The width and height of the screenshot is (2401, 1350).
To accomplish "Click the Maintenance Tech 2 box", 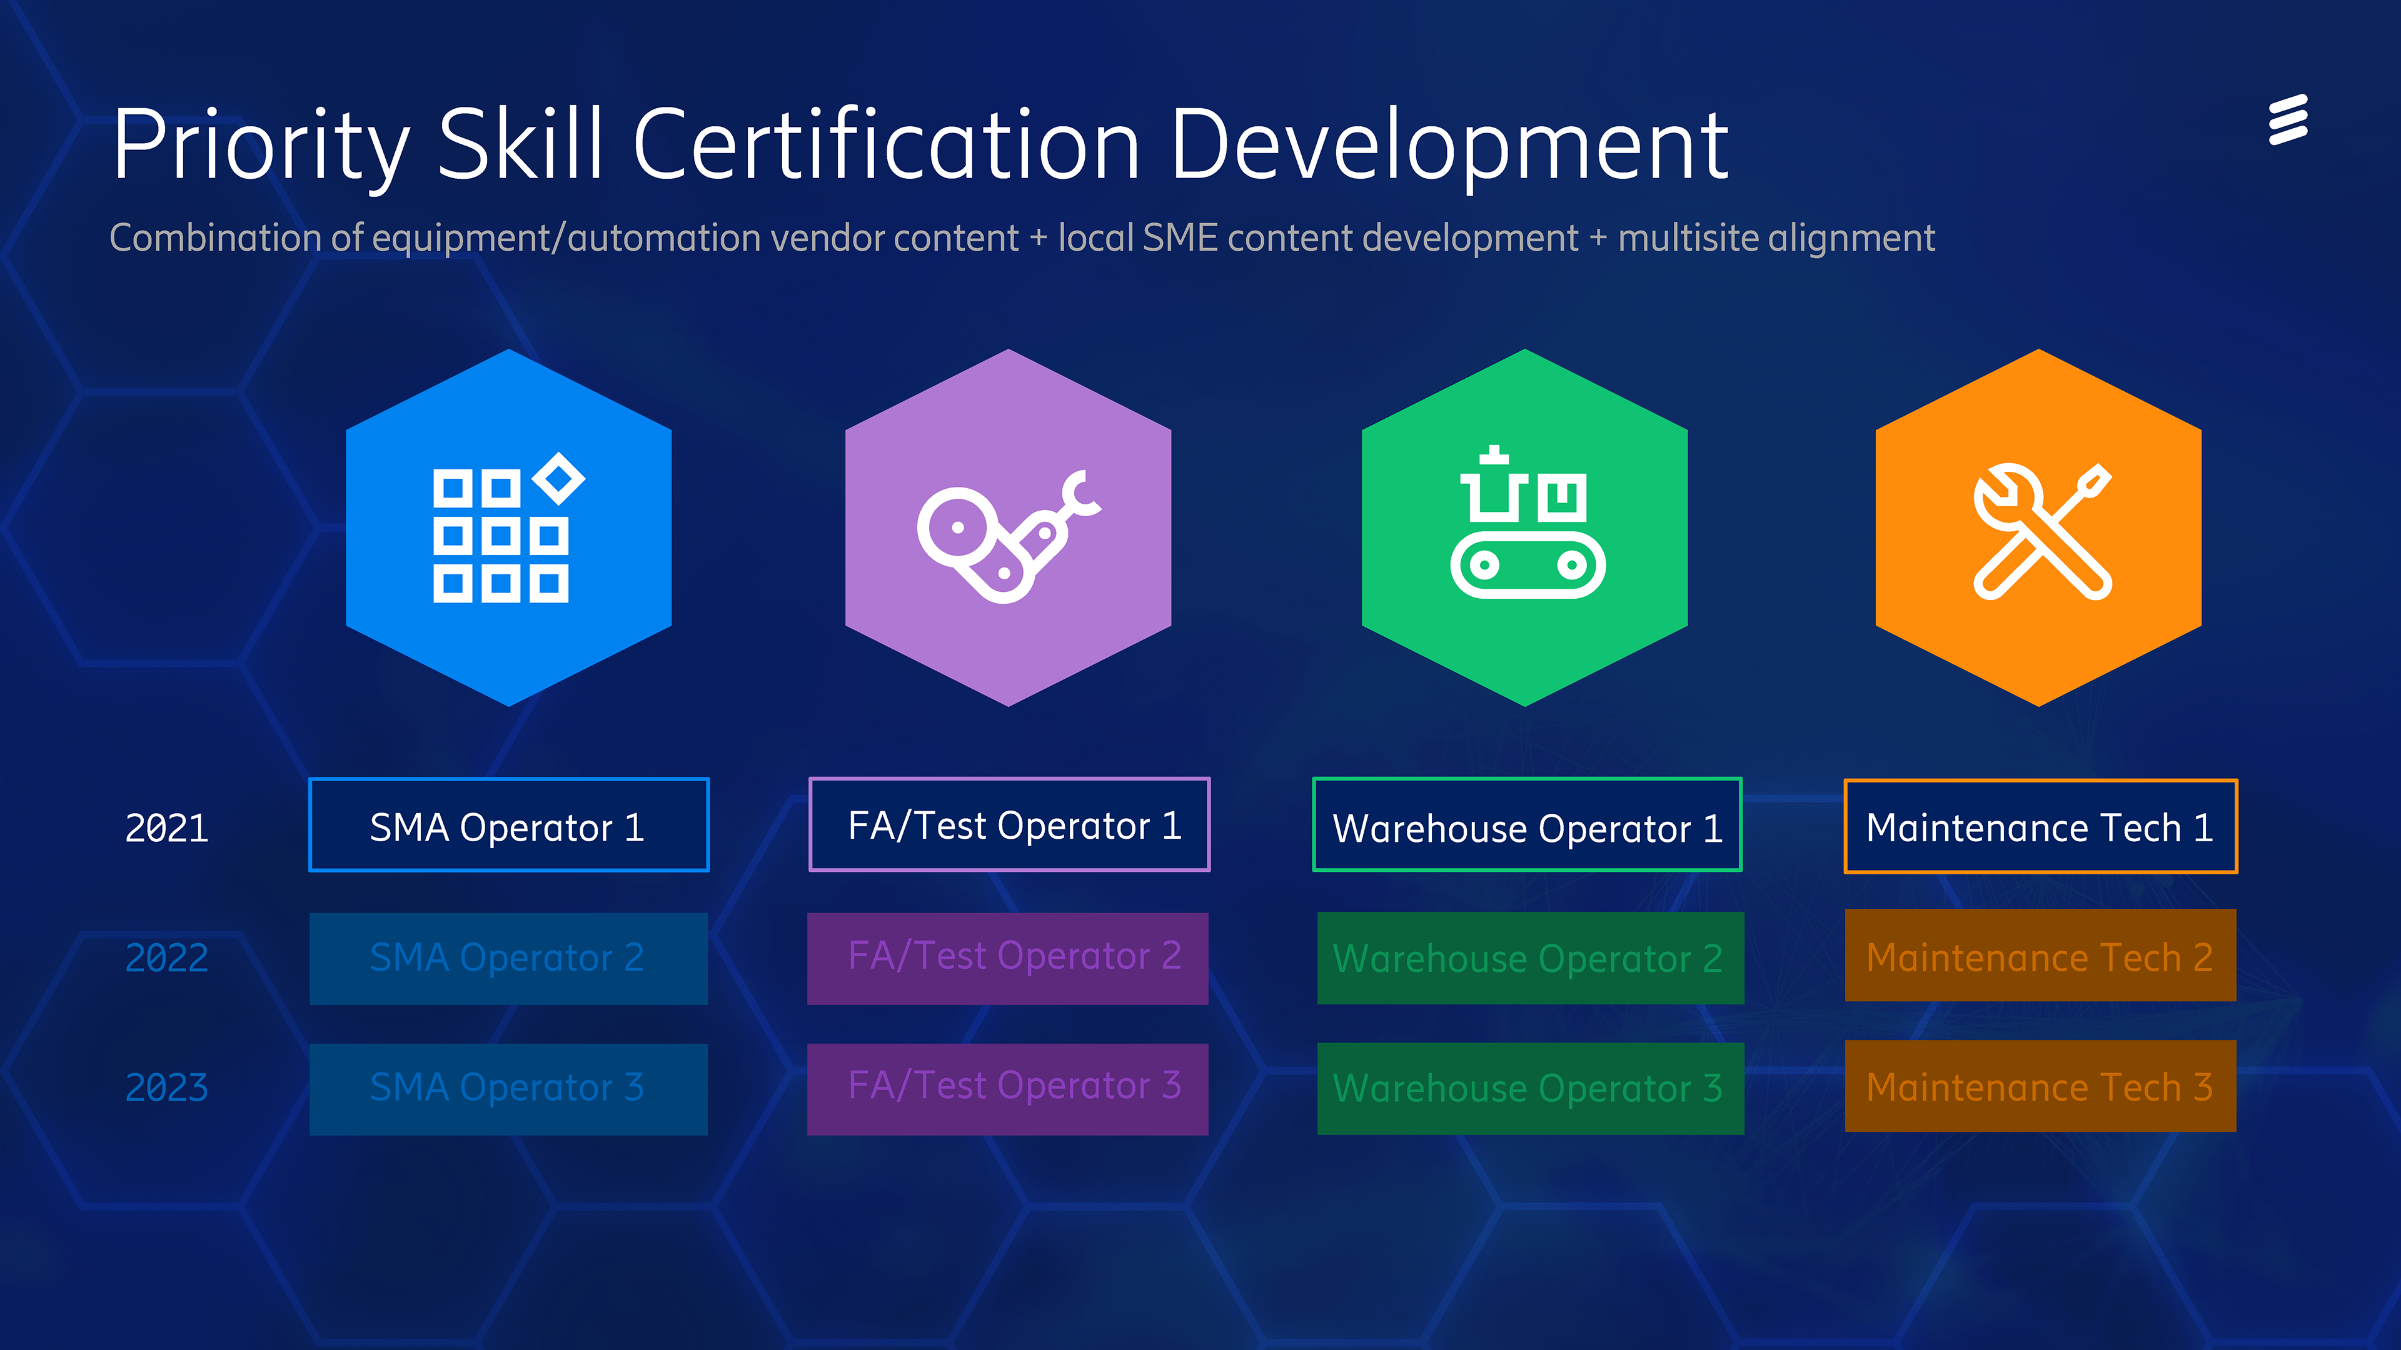I will click(2040, 956).
